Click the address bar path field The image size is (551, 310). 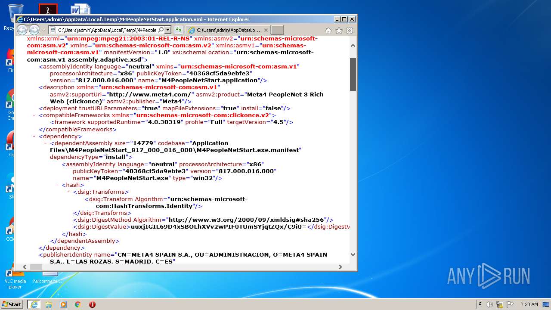[107, 30]
